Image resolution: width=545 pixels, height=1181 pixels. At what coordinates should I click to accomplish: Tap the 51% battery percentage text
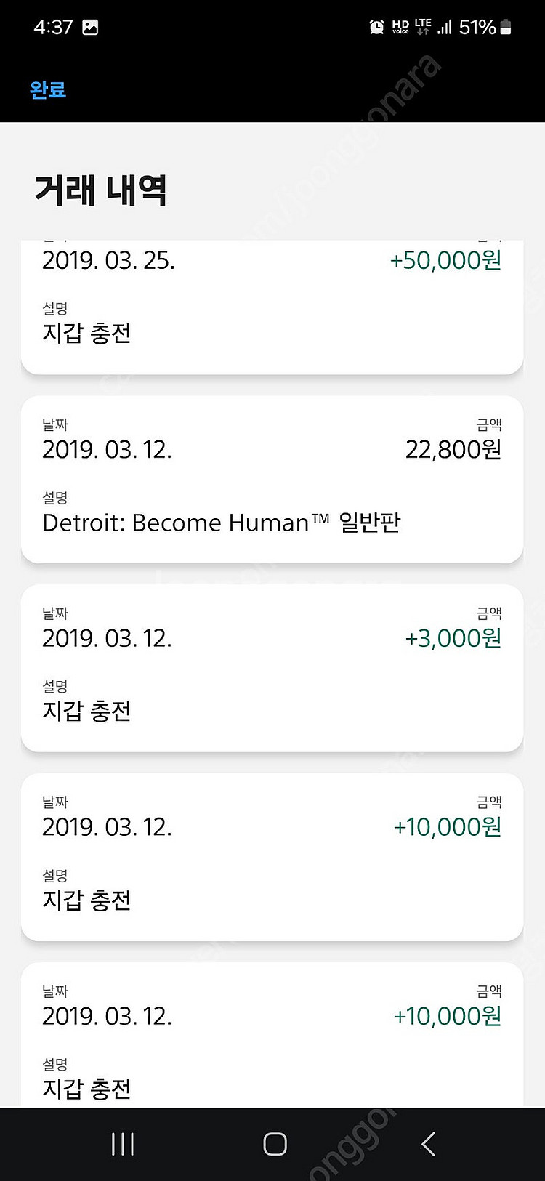[477, 28]
